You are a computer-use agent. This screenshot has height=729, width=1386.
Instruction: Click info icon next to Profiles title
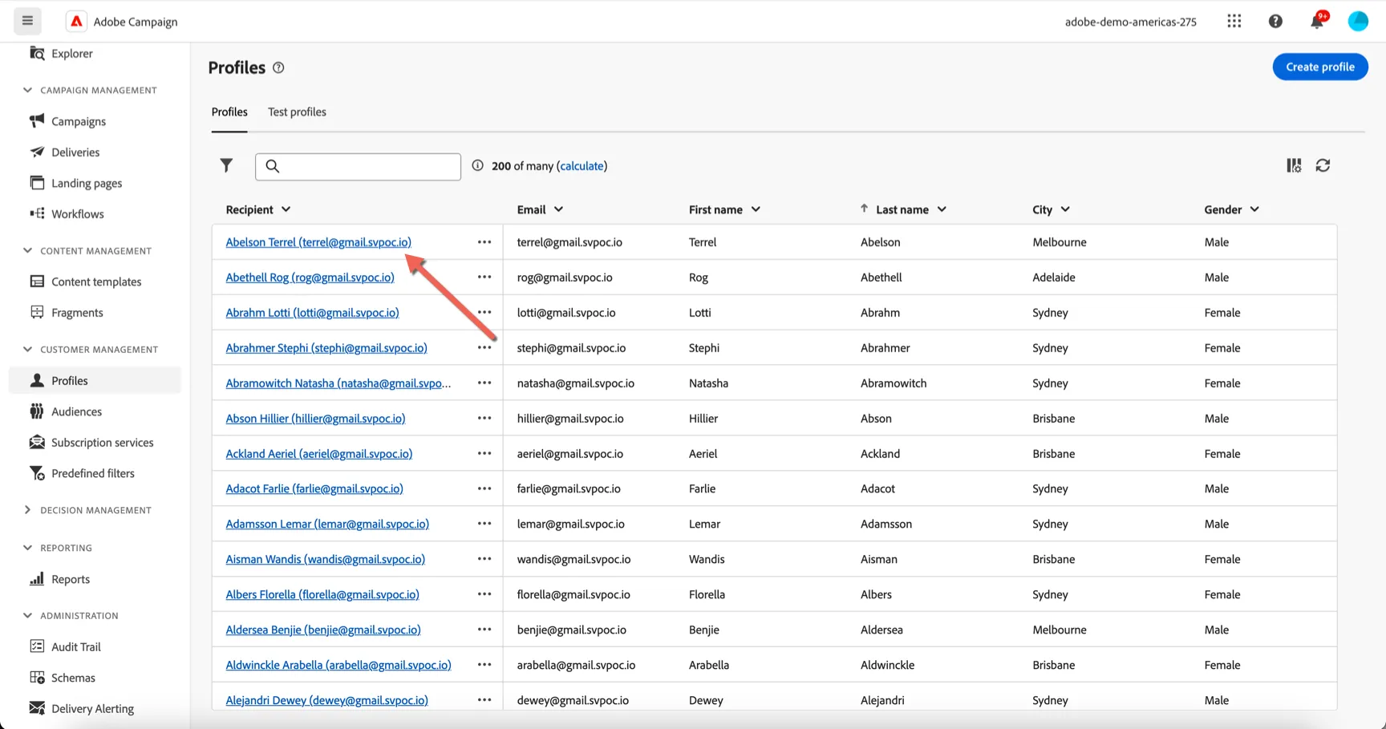click(x=278, y=68)
